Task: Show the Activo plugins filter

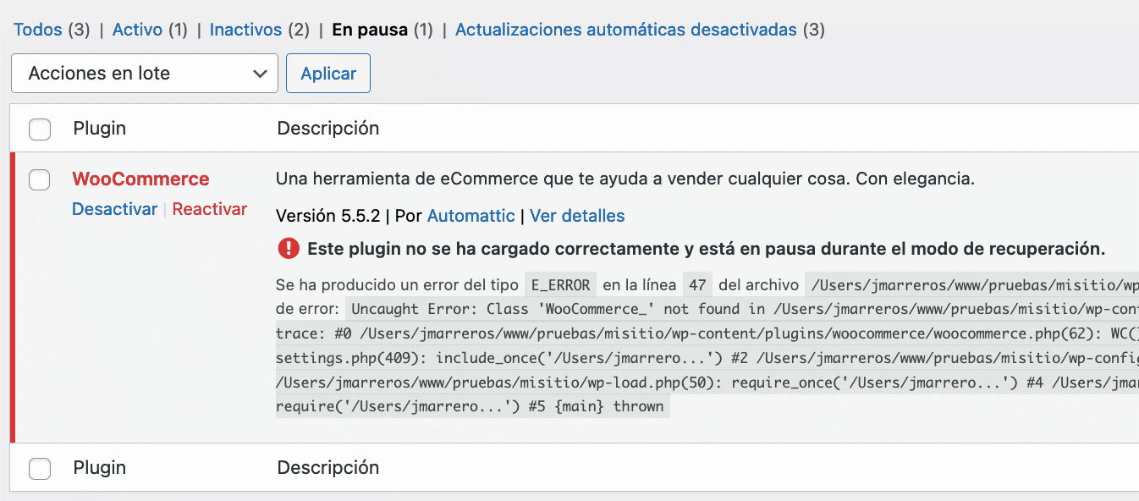Action: tap(137, 30)
